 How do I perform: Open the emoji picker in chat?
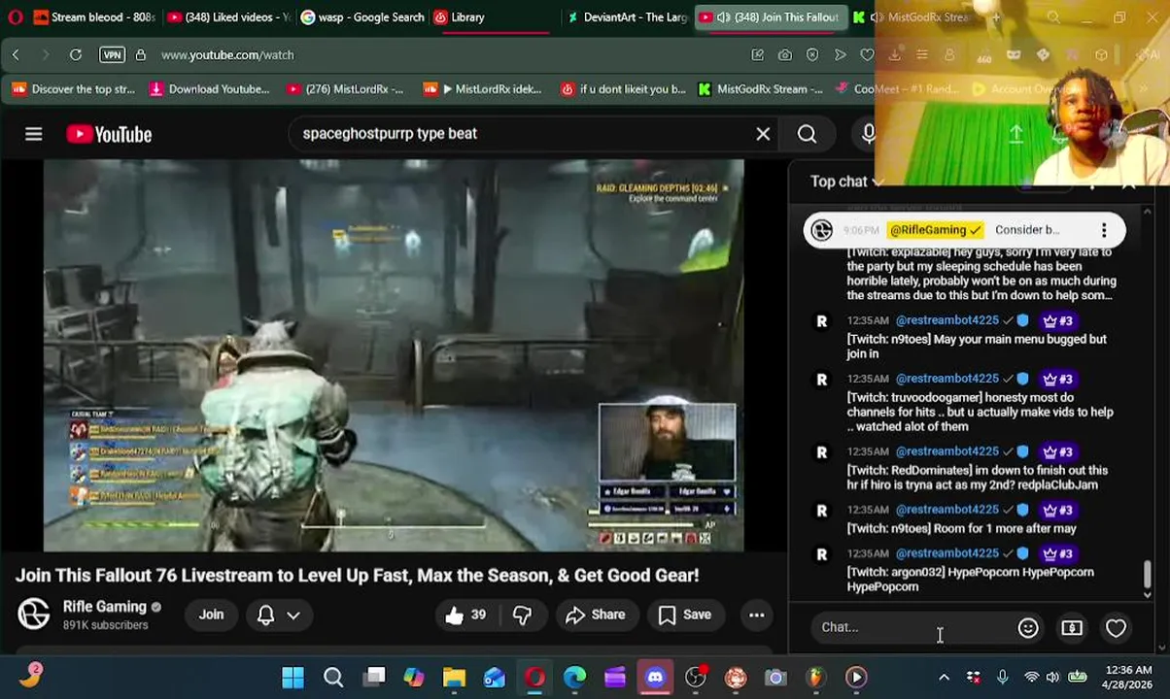(1028, 628)
